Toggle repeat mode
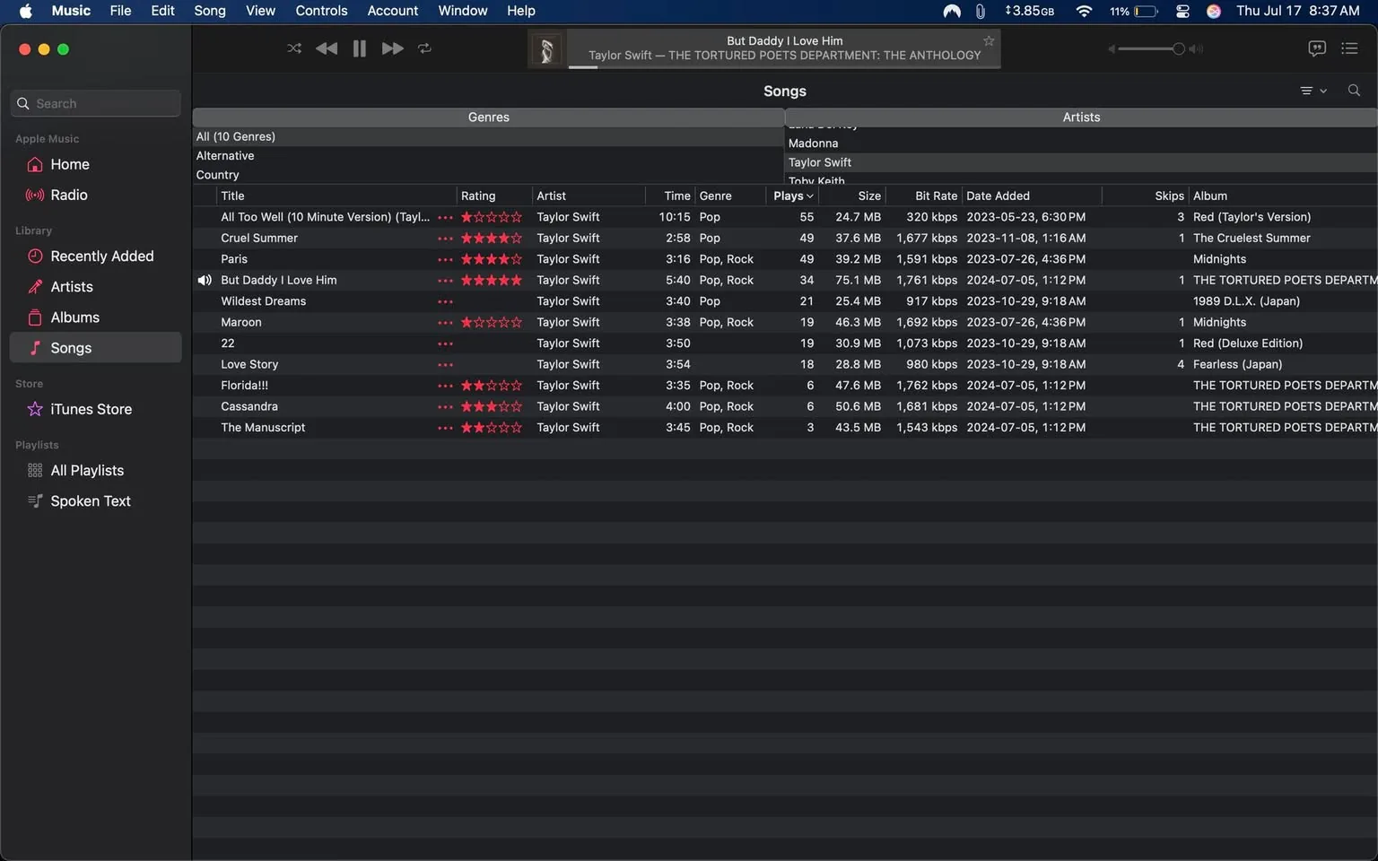The height and width of the screenshot is (861, 1378). [x=424, y=48]
